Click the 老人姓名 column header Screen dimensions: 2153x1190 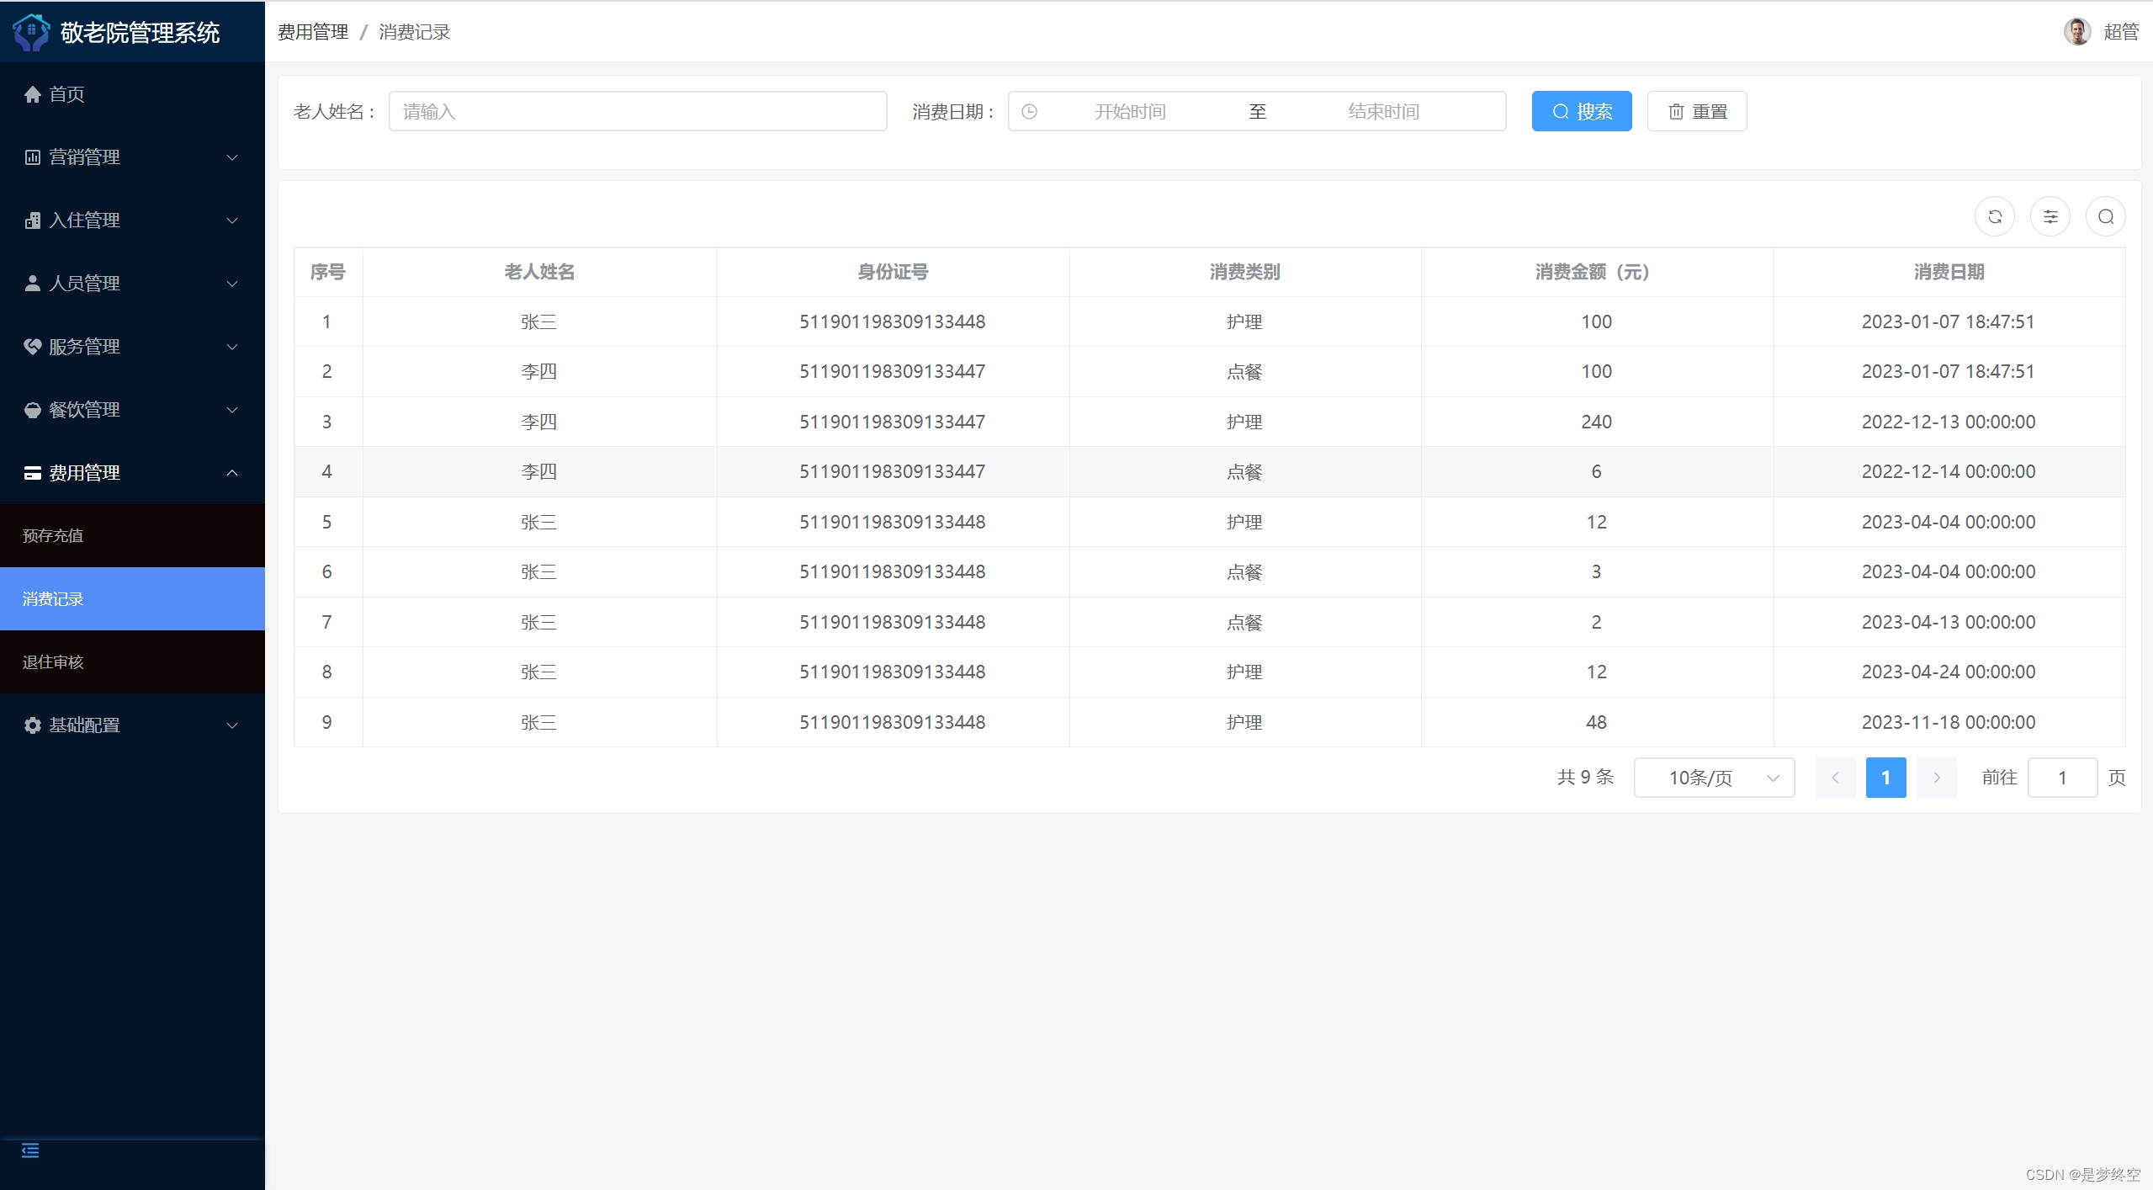point(539,272)
